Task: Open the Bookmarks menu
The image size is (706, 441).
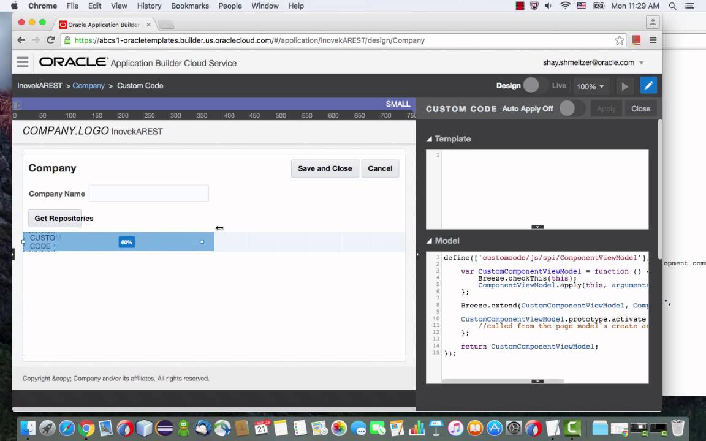Action: click(x=189, y=6)
